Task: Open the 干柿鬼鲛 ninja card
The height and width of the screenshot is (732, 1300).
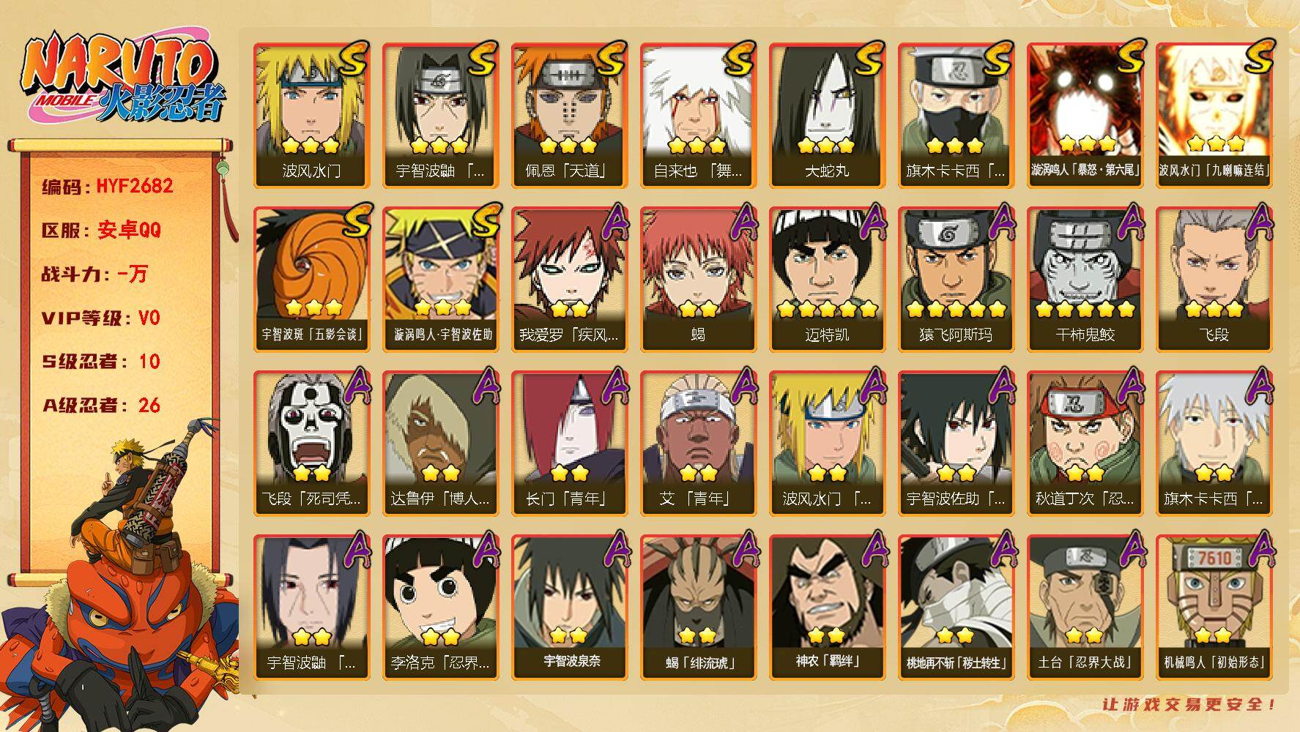Action: coord(1085,279)
